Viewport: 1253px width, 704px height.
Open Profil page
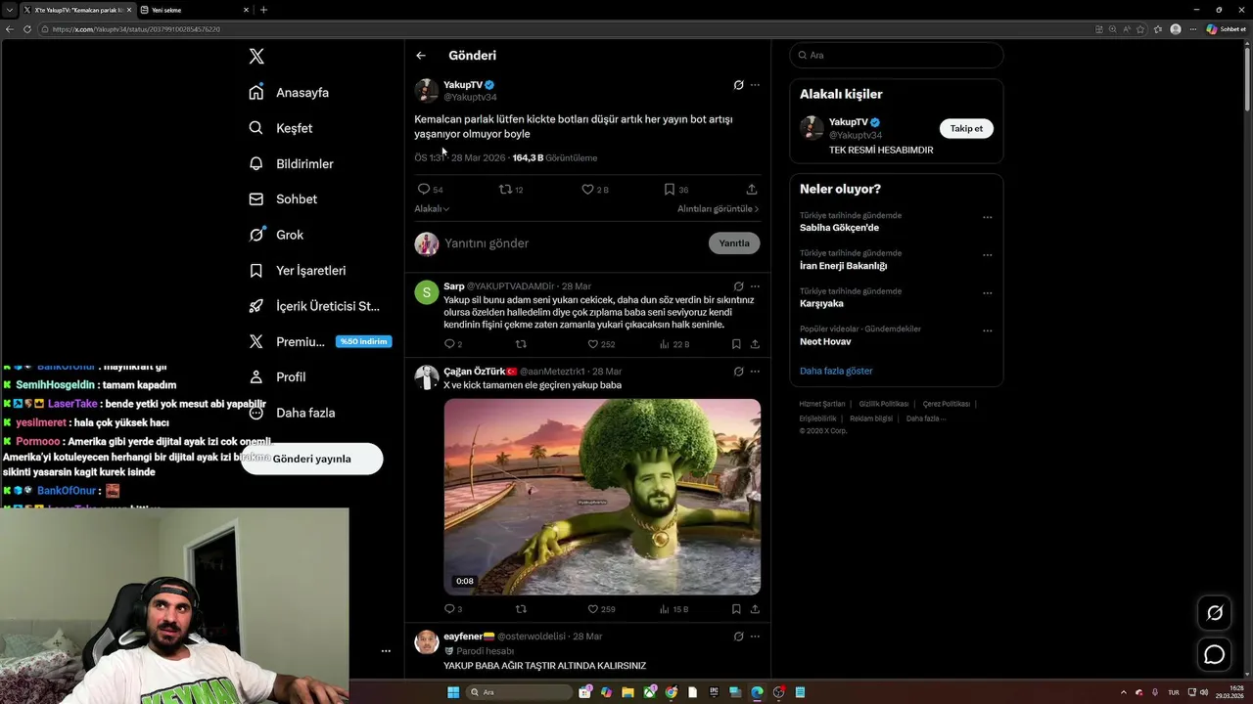click(277, 377)
